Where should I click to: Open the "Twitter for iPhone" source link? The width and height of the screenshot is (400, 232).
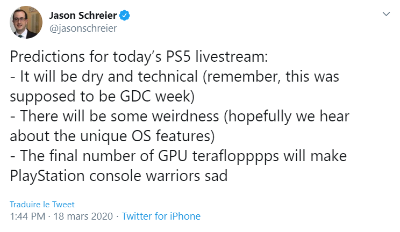pos(161,216)
